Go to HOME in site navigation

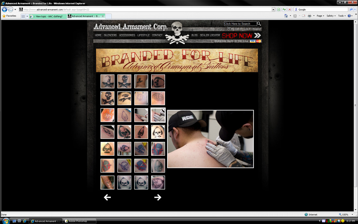pyautogui.click(x=98, y=35)
